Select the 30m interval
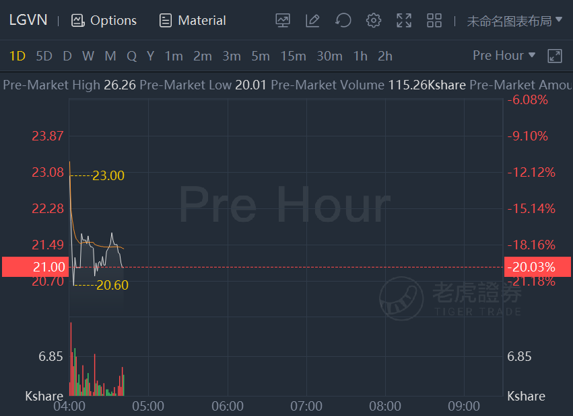The width and height of the screenshot is (573, 416). (x=329, y=56)
